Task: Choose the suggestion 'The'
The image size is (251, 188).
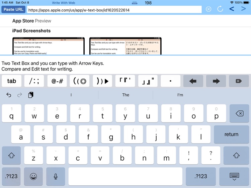Action: click(x=125, y=95)
